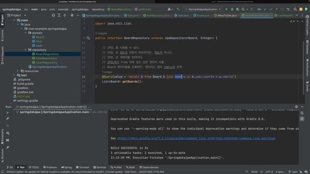Collapse com.example.springdatajpa package
This screenshot has width=310, height=174.
22,29
